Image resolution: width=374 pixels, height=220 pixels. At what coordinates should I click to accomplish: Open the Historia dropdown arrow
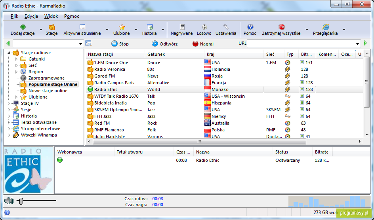pos(163,30)
